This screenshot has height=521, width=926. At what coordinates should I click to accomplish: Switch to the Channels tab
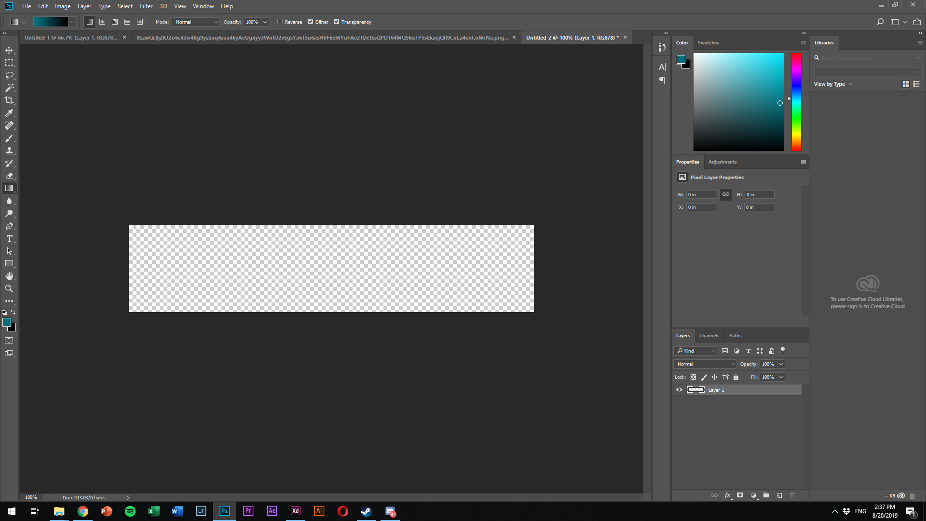(709, 335)
